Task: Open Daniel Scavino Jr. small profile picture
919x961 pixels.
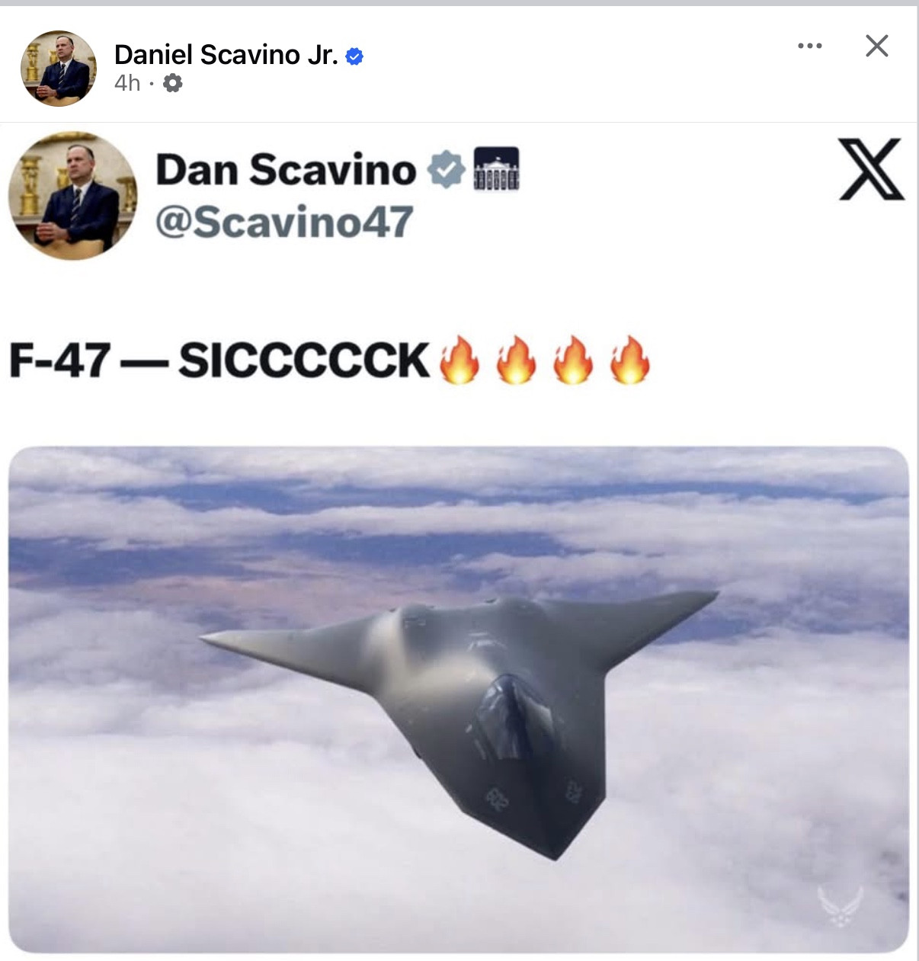Action: (x=59, y=69)
